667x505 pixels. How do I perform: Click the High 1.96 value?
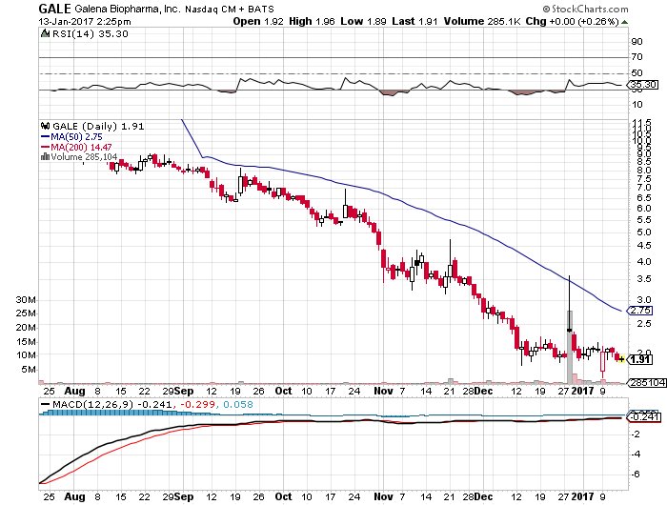(312, 21)
